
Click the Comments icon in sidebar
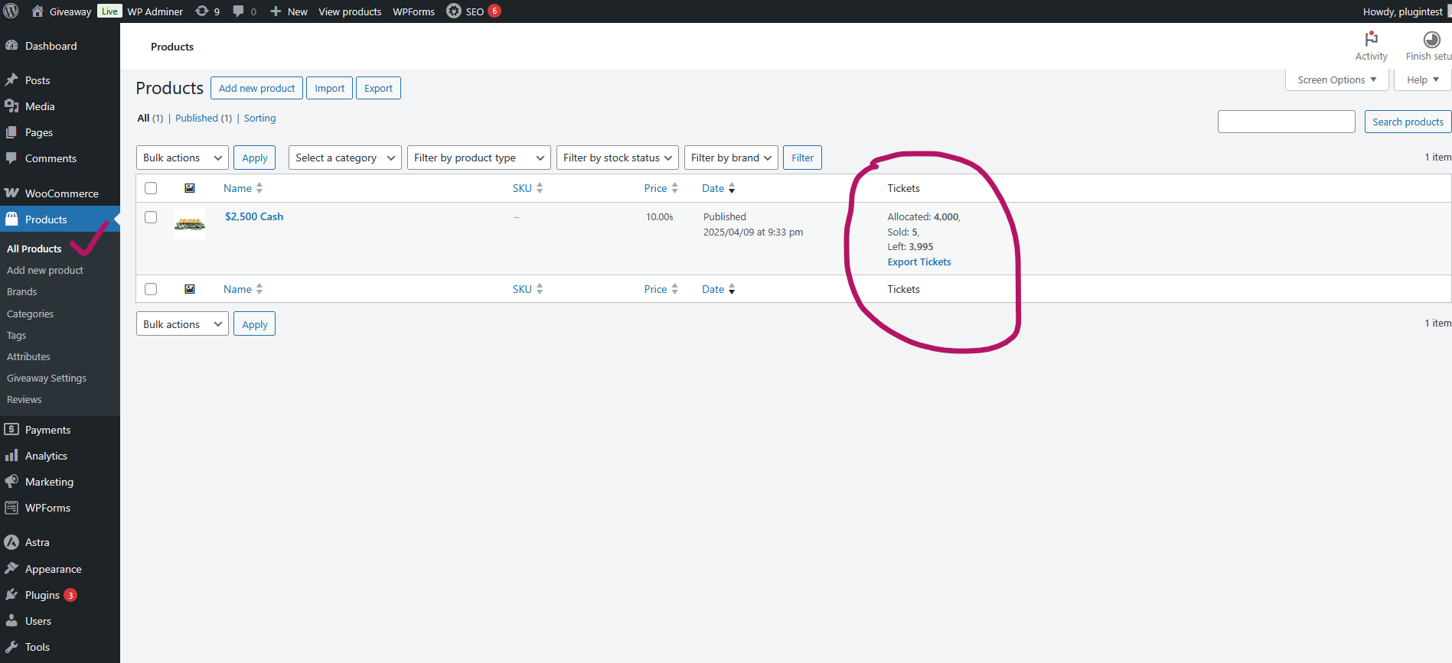click(11, 158)
